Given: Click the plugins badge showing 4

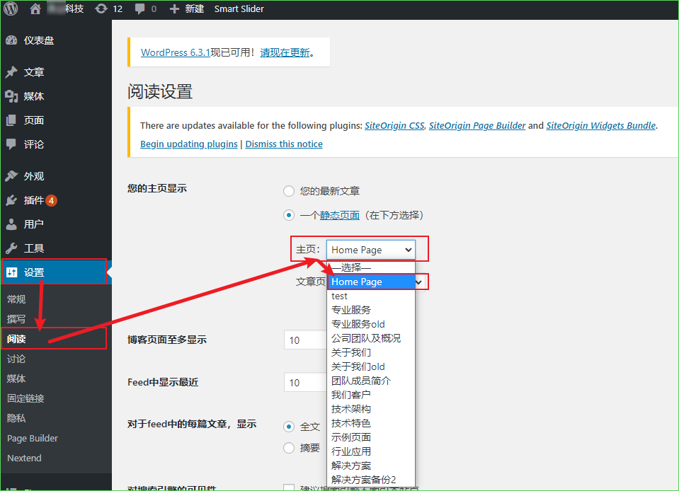Looking at the screenshot, I should [51, 200].
